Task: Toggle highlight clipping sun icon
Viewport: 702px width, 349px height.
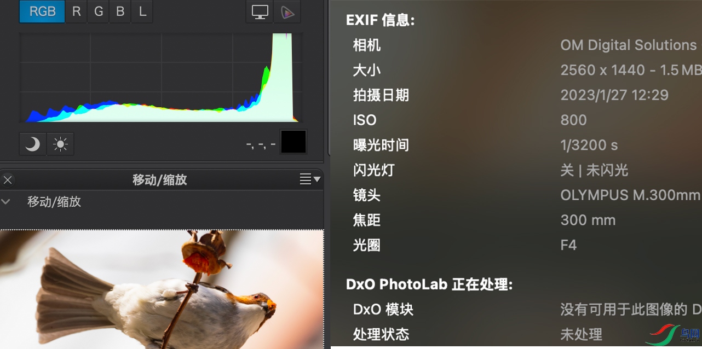Action: click(60, 144)
